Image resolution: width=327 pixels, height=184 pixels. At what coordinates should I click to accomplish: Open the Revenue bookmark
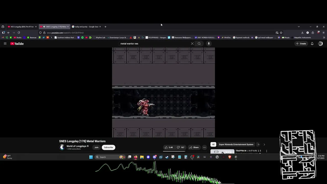tap(31, 38)
